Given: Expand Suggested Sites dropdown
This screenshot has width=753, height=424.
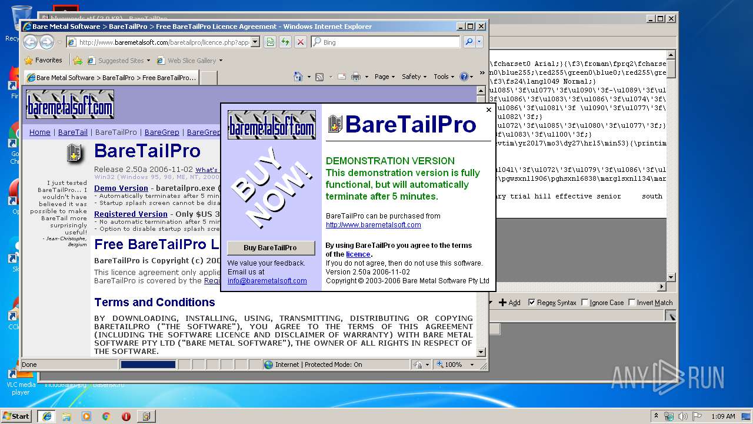Looking at the screenshot, I should click(148, 60).
